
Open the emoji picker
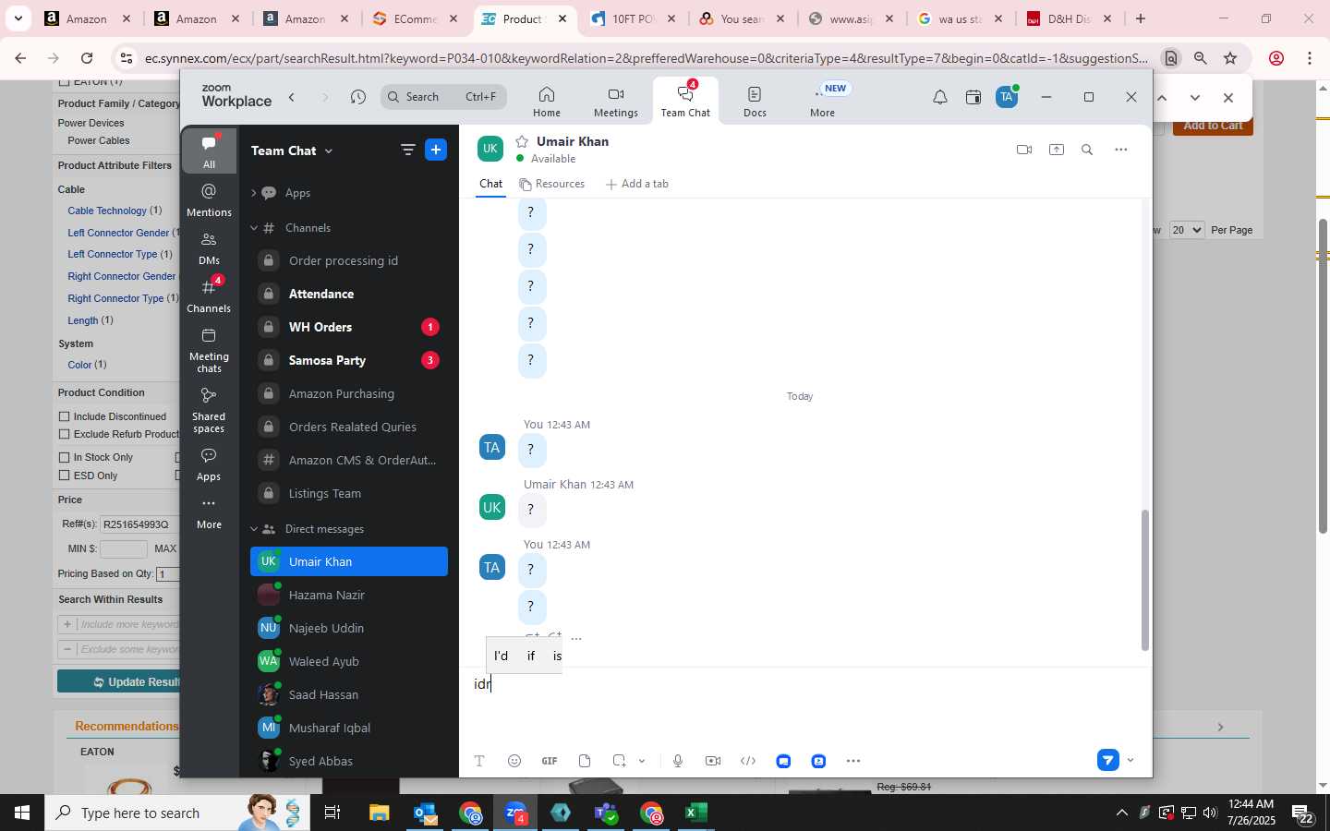[514, 761]
